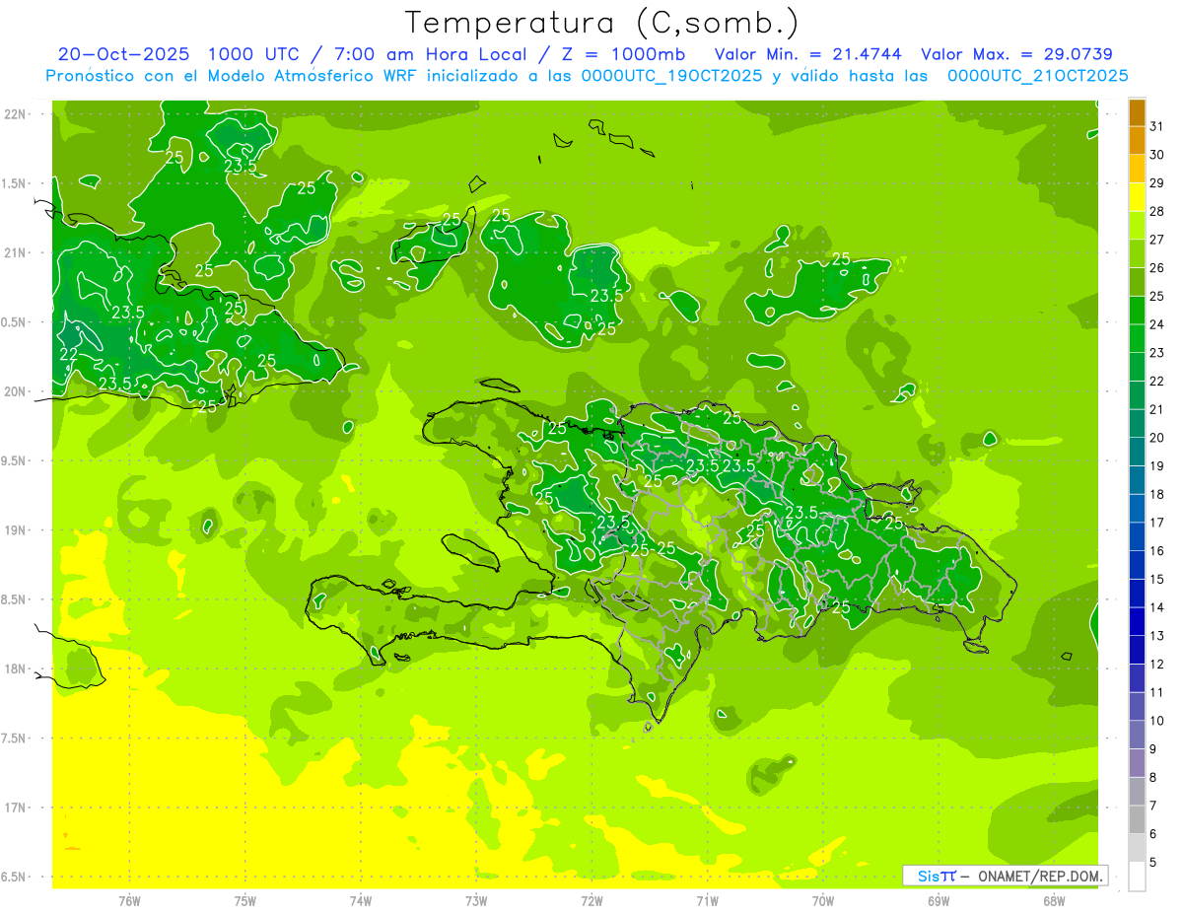This screenshot has width=1183, height=914.
Task: Click the SisPI – ONAMET/REP.DOM. credit box
Action: 1005,876
